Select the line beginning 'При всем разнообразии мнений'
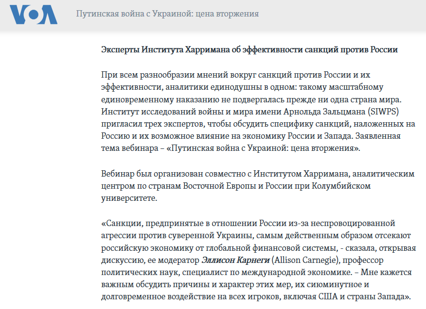The image size is (426, 309). click(235, 75)
